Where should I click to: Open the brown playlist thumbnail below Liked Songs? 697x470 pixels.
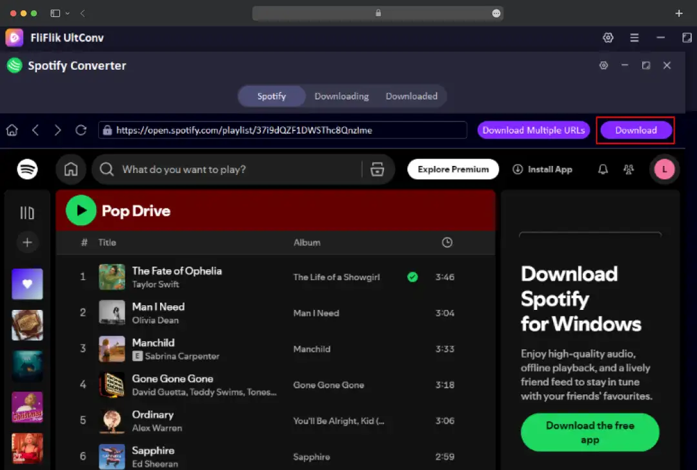tap(27, 325)
